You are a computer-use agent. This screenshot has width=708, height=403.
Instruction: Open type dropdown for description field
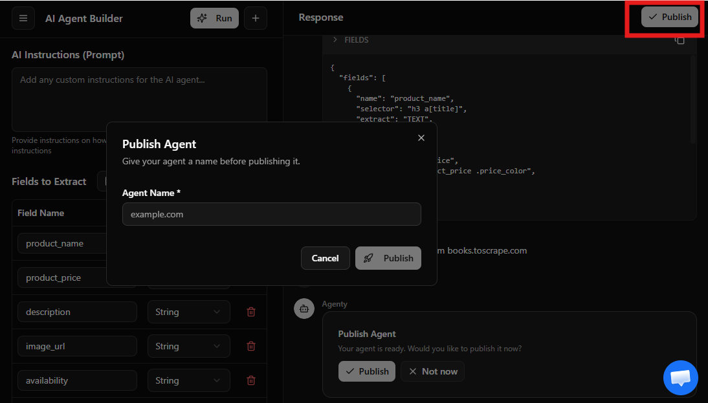coord(188,312)
